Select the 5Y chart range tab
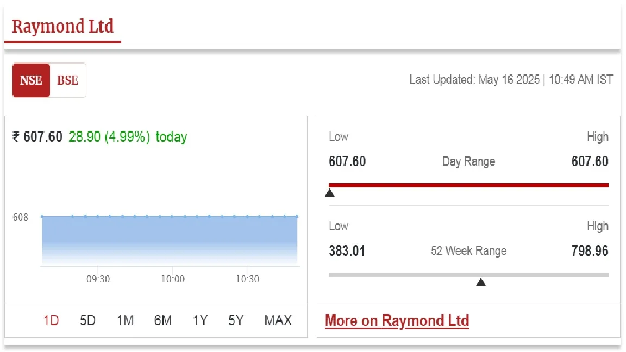 236,320
